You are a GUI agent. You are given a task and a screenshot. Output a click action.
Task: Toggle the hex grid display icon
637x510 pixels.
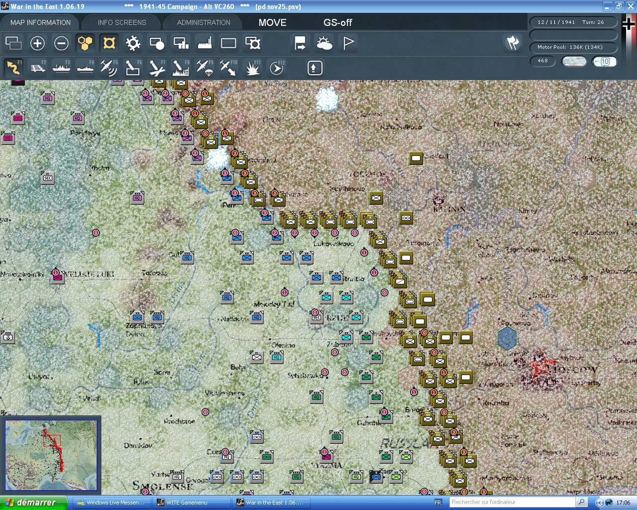coord(85,43)
